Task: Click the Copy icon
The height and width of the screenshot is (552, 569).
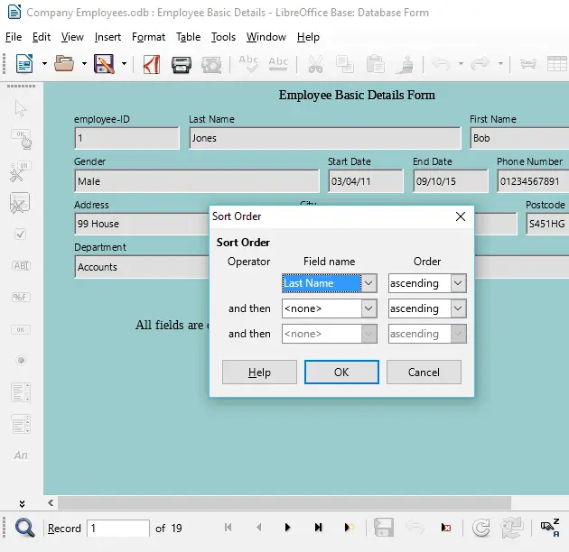Action: [x=345, y=64]
